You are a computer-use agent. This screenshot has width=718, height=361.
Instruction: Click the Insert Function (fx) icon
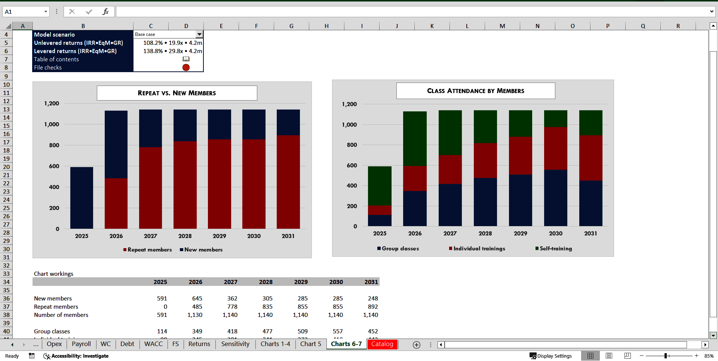point(106,11)
